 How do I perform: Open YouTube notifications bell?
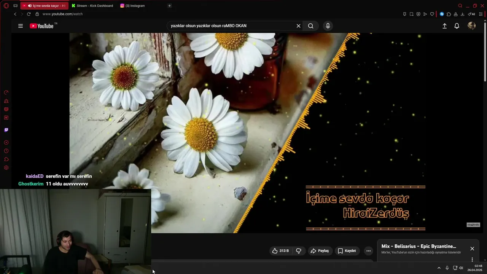457,26
